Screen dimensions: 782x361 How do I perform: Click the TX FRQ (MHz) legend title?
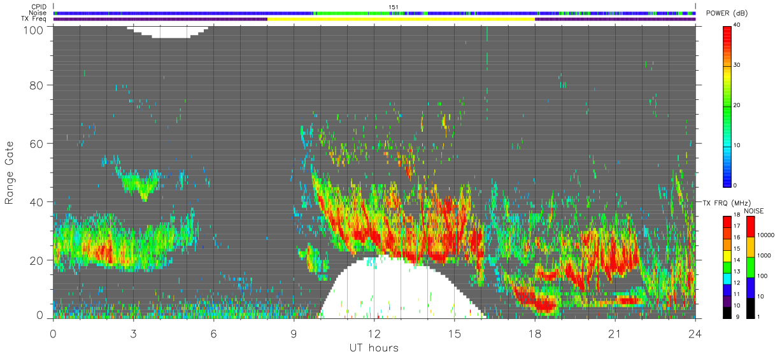click(x=725, y=202)
